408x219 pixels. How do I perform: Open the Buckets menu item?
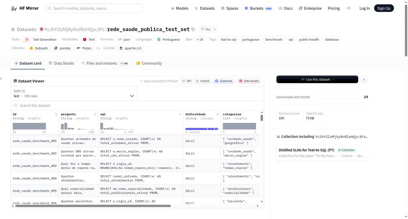[258, 8]
